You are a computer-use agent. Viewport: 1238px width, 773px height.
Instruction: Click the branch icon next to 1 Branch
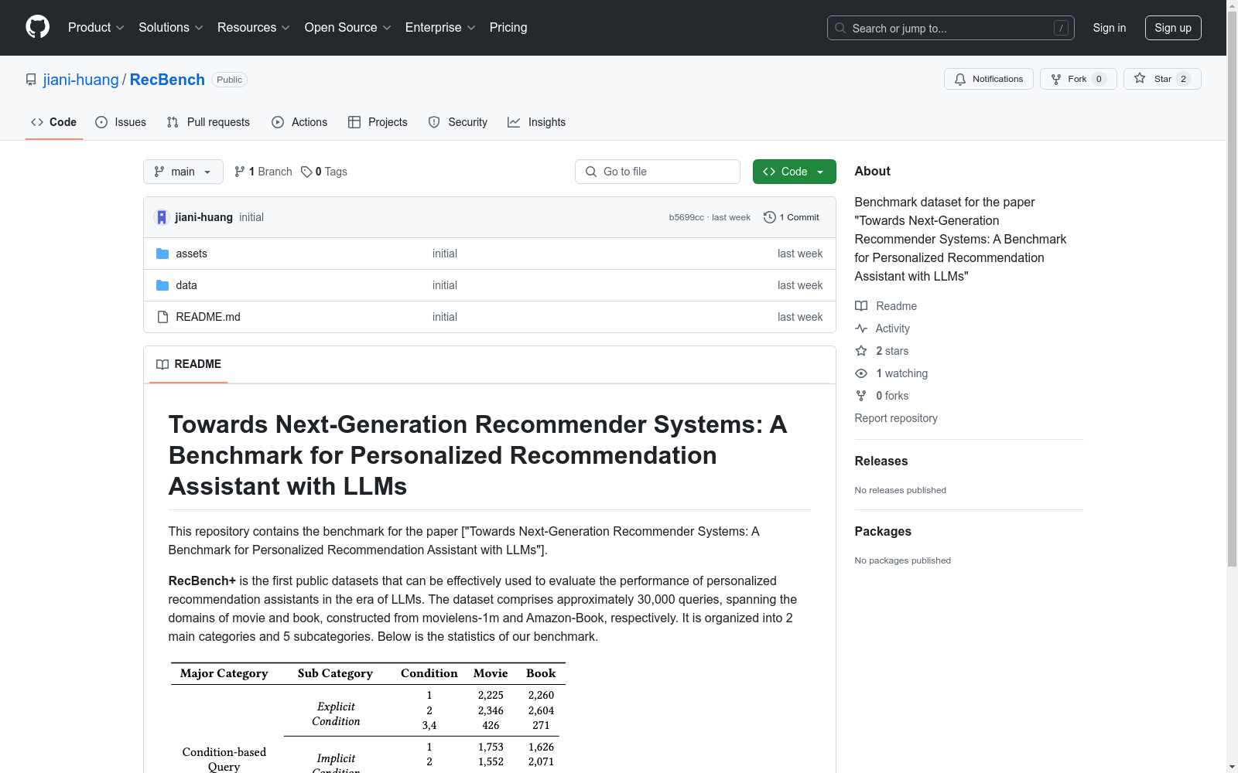[240, 172]
